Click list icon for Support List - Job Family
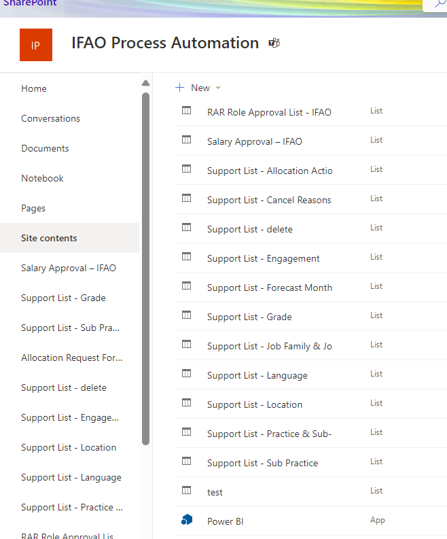Viewport: 447px width, 539px height. (x=187, y=345)
